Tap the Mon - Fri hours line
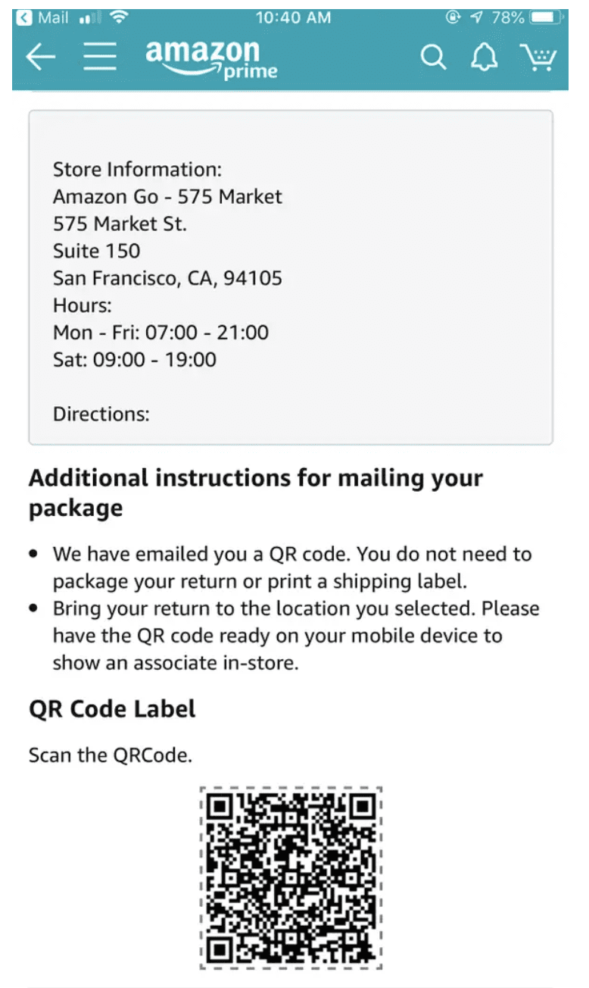 coord(160,332)
